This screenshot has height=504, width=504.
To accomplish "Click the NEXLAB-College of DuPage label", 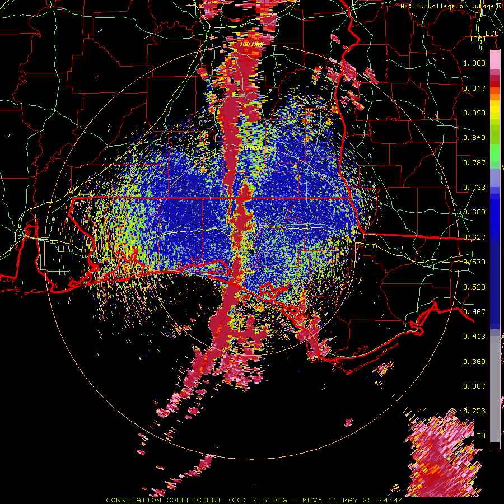I will point(449,6).
